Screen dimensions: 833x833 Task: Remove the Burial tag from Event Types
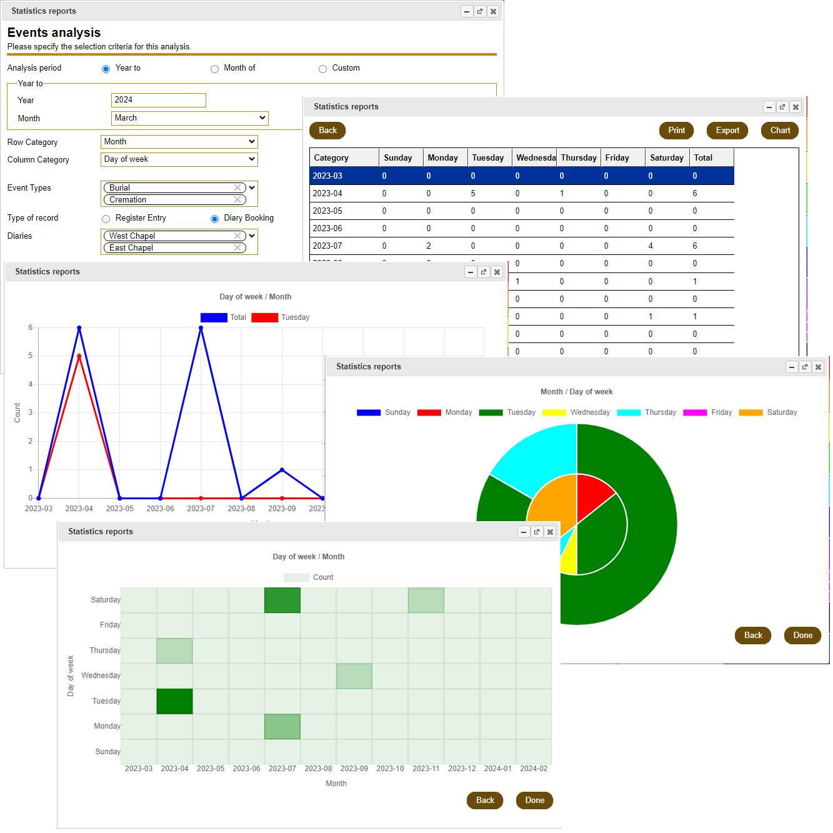(x=237, y=187)
